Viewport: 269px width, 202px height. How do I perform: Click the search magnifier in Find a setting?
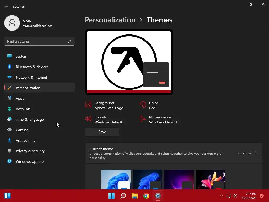tap(69, 41)
